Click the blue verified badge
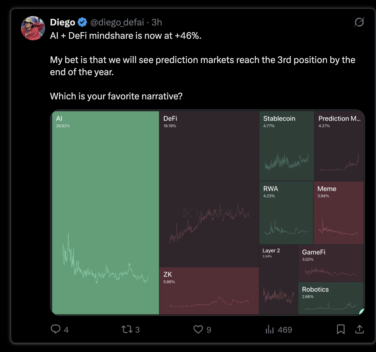This screenshot has width=376, height=352. coord(82,22)
